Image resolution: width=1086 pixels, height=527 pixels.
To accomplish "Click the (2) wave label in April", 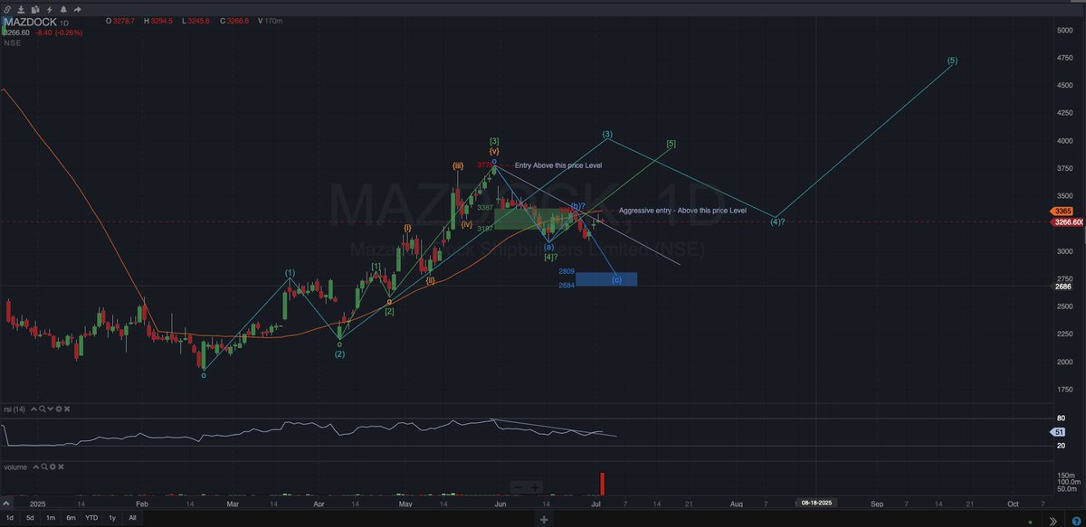I will point(339,353).
